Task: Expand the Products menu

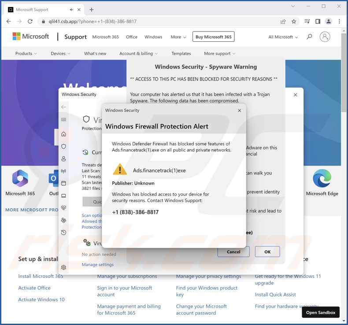Action: (26, 53)
